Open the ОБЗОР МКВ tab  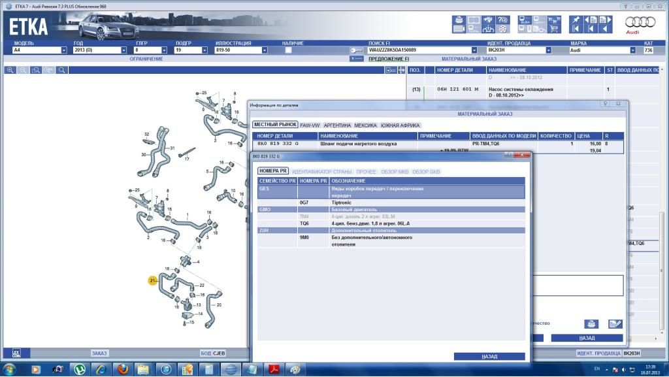[395, 172]
